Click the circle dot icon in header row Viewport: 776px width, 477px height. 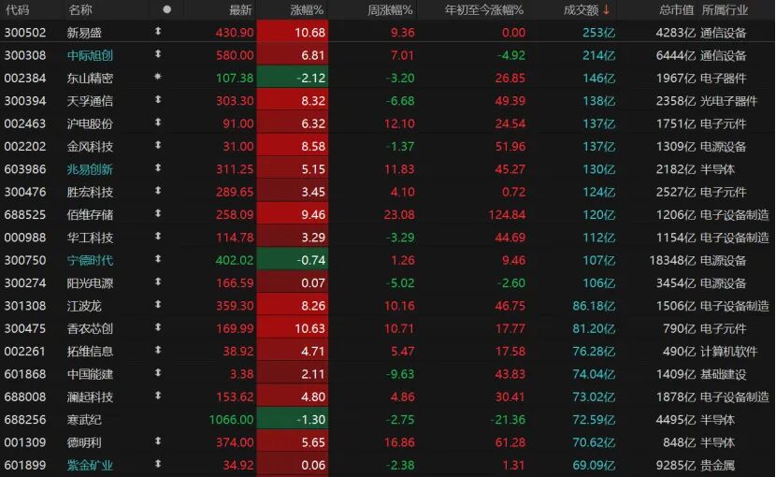(x=166, y=9)
